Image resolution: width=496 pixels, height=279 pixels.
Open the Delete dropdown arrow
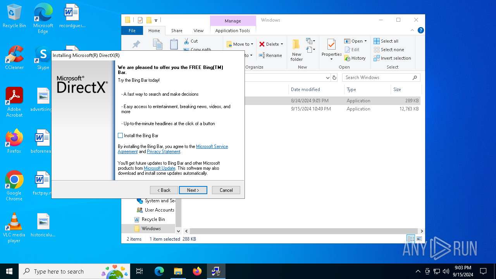click(282, 44)
